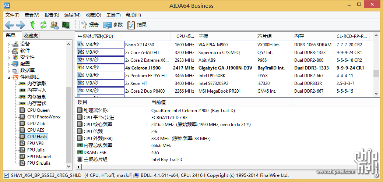Select 内存写入 benchmark

[x=36, y=90]
